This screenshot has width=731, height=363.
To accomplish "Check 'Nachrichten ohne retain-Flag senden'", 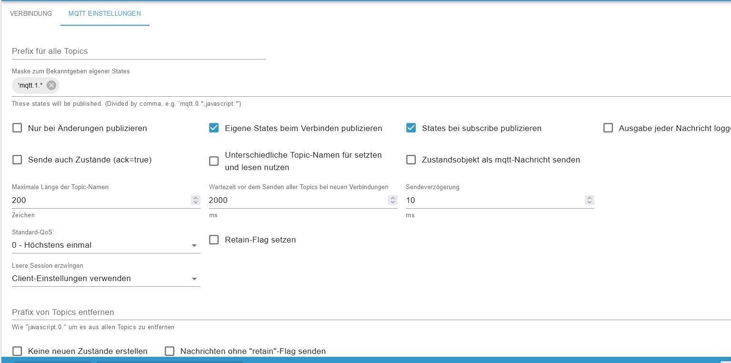I will click(x=170, y=351).
